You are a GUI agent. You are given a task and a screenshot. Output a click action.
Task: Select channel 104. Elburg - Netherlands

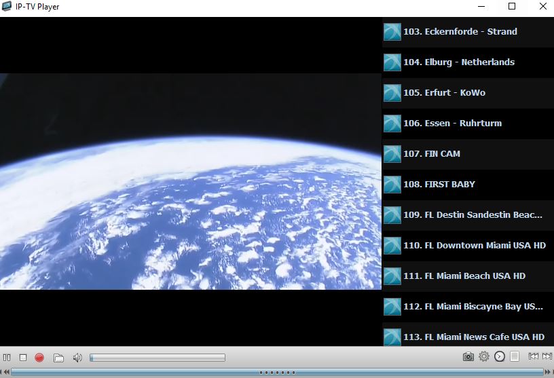click(468, 62)
